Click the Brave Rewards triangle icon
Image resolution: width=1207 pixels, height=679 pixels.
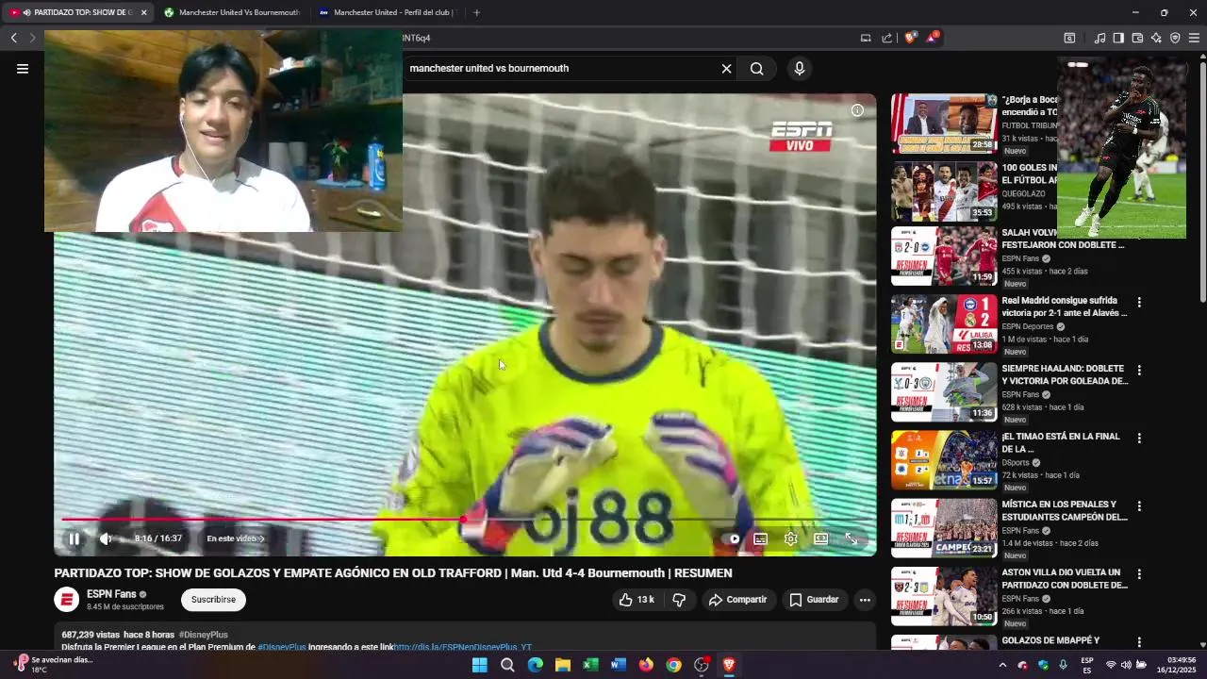point(932,38)
